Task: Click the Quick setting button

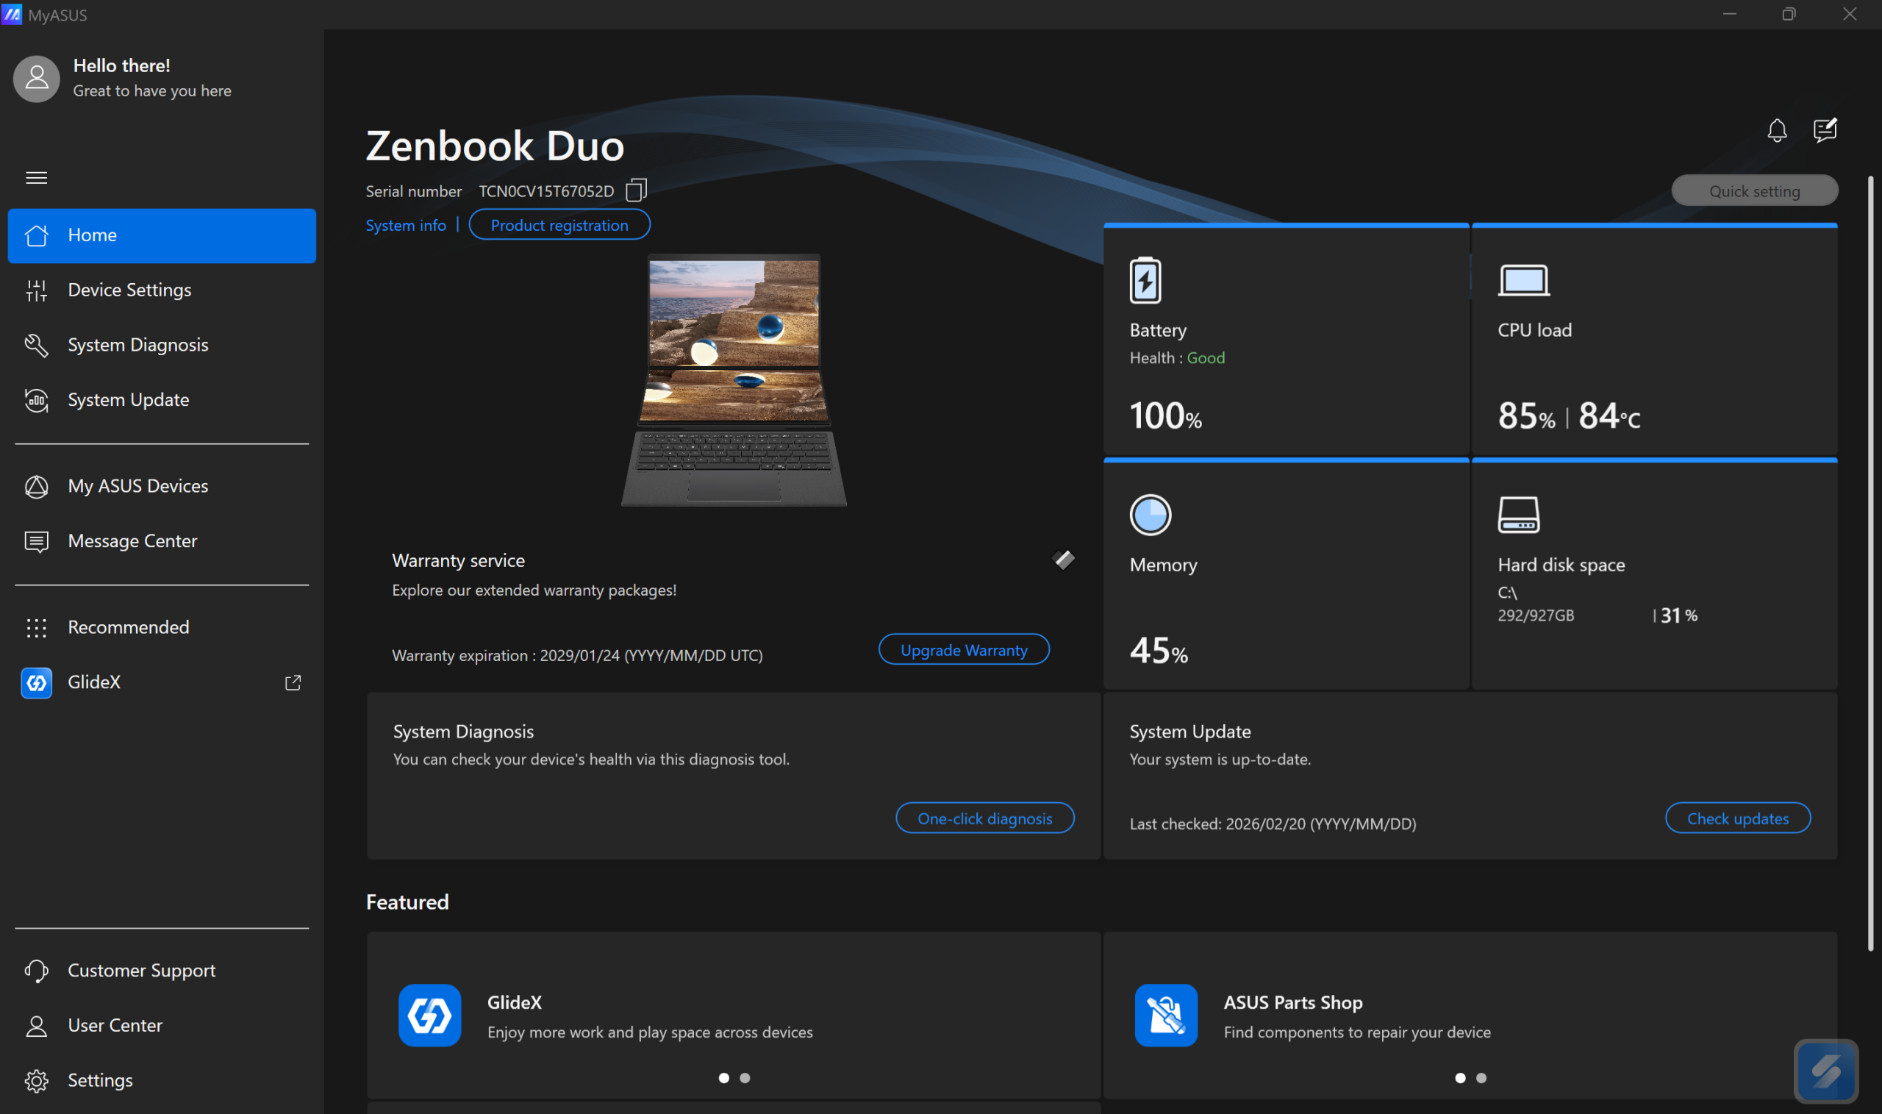Action: click(x=1753, y=190)
